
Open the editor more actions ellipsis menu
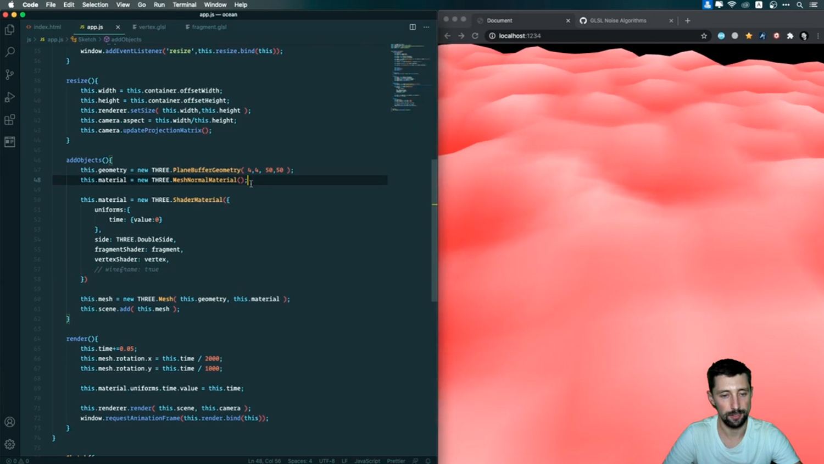pos(426,26)
